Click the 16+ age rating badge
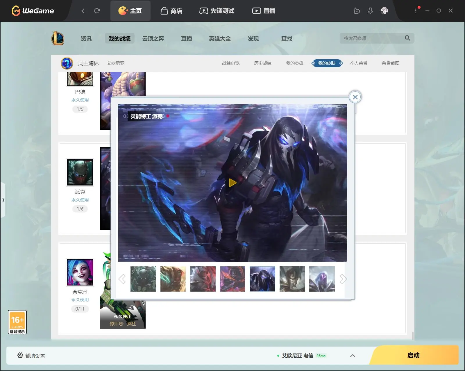Viewport: 465px width, 371px height. point(17,322)
